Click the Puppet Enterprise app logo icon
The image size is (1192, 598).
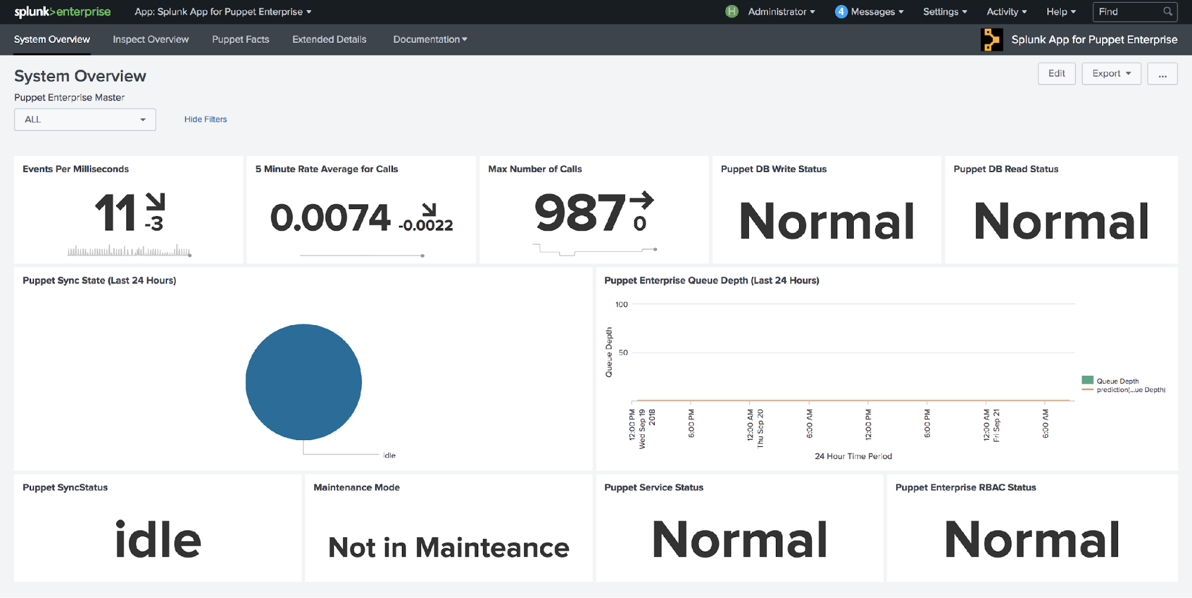coord(991,39)
